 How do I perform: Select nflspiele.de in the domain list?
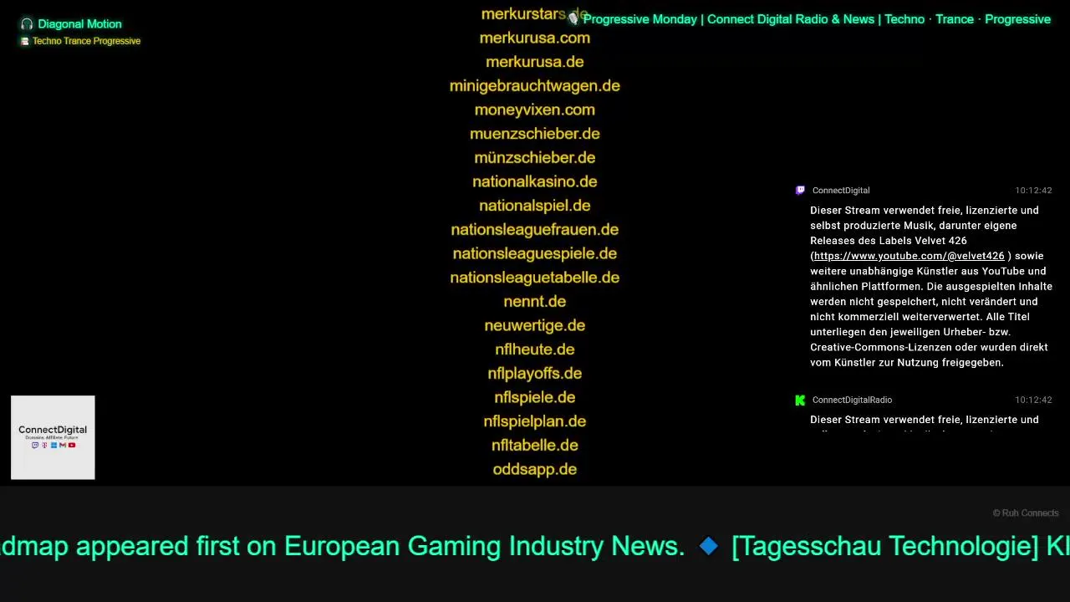point(535,397)
